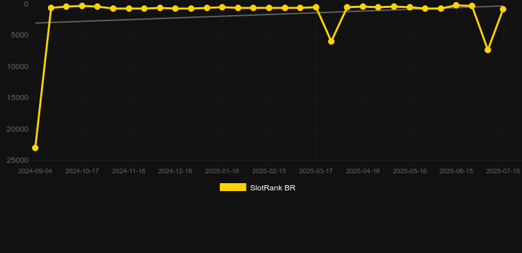This screenshot has width=522, height=253.
Task: Click the data point above 2025-05-16
Action: pyautogui.click(x=410, y=7)
